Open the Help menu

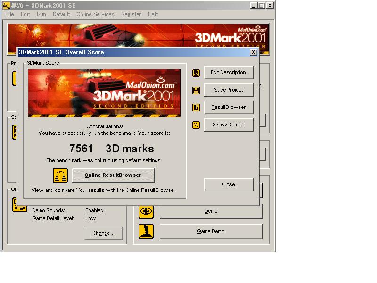tap(153, 14)
